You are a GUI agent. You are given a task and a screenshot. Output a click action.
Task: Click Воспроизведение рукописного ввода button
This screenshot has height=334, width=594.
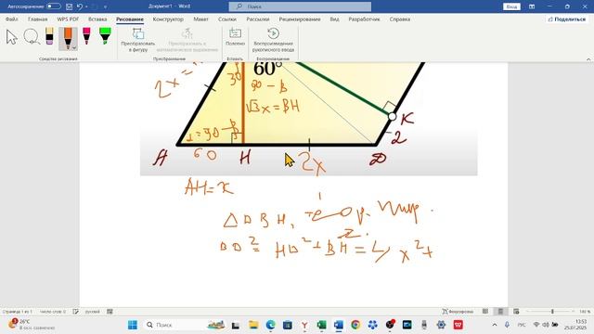273,40
